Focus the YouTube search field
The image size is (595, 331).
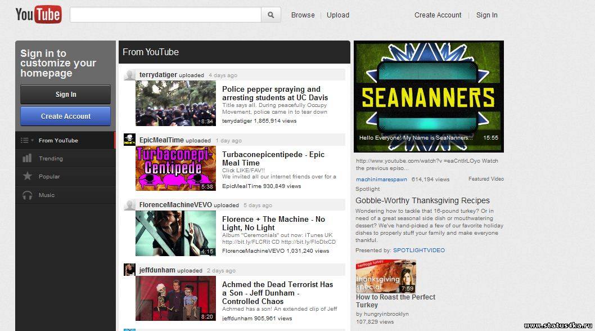(165, 15)
